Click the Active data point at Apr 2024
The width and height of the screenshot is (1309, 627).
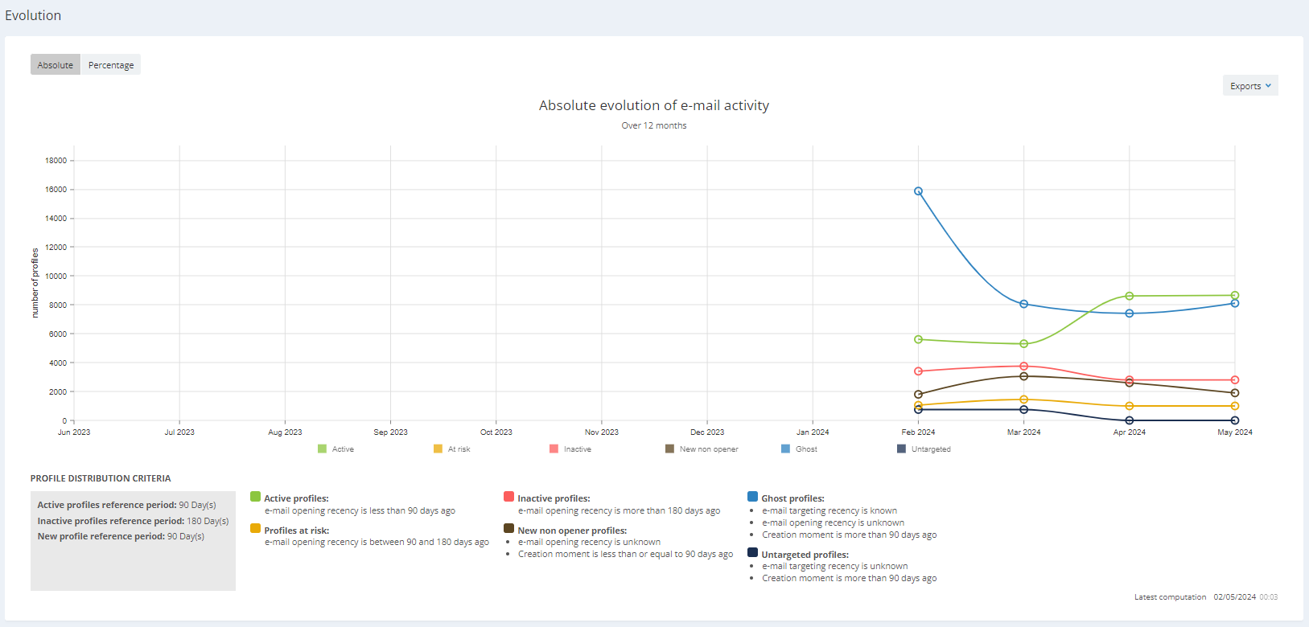click(x=1130, y=296)
